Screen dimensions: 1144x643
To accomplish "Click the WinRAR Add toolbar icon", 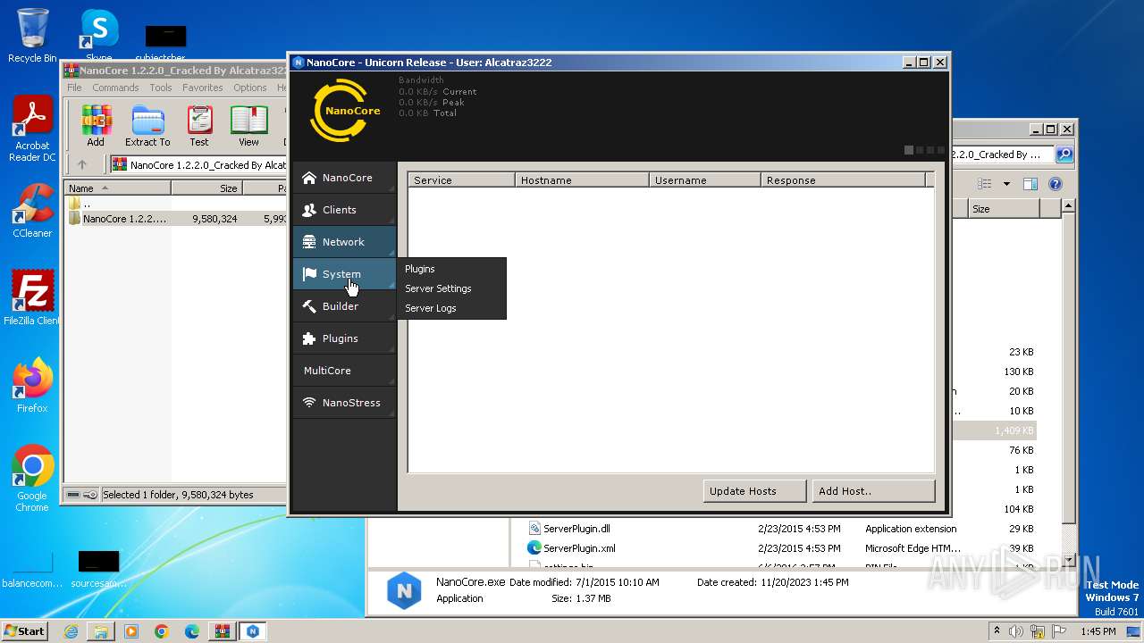I will [96, 126].
